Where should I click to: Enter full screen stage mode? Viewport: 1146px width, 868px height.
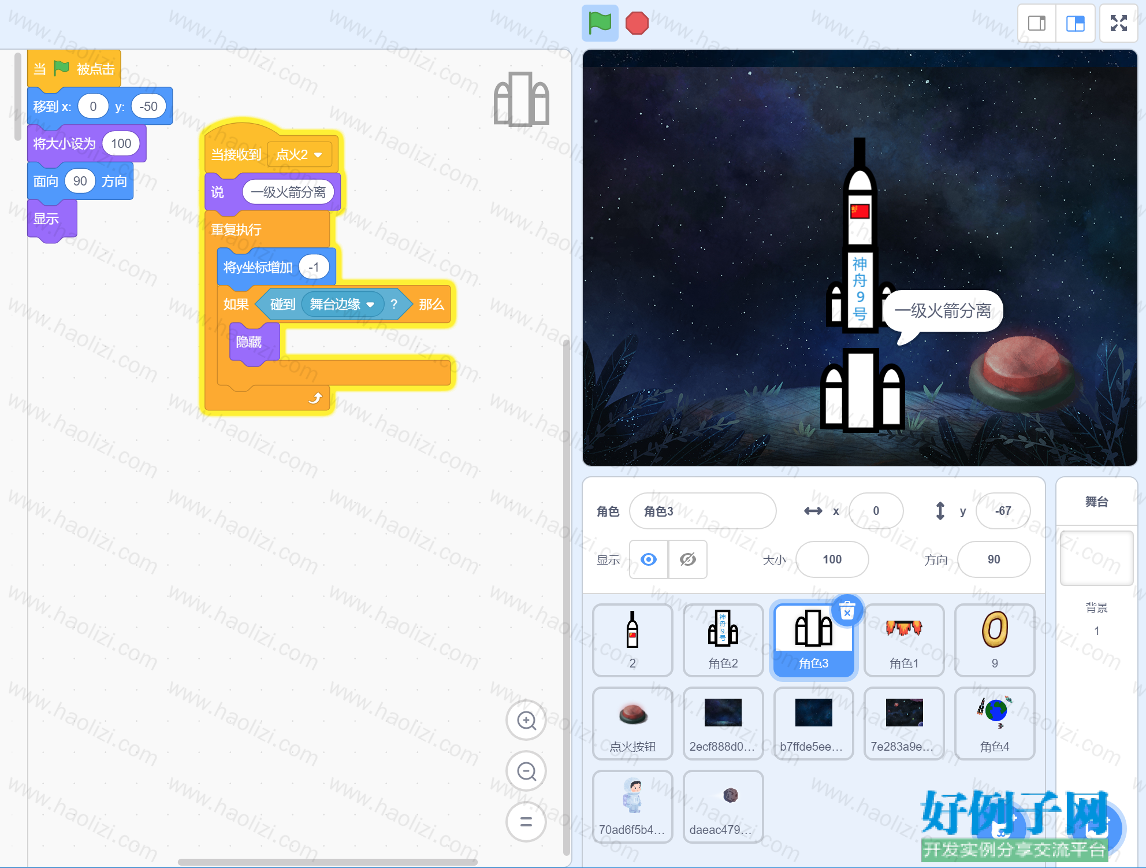[x=1119, y=23]
